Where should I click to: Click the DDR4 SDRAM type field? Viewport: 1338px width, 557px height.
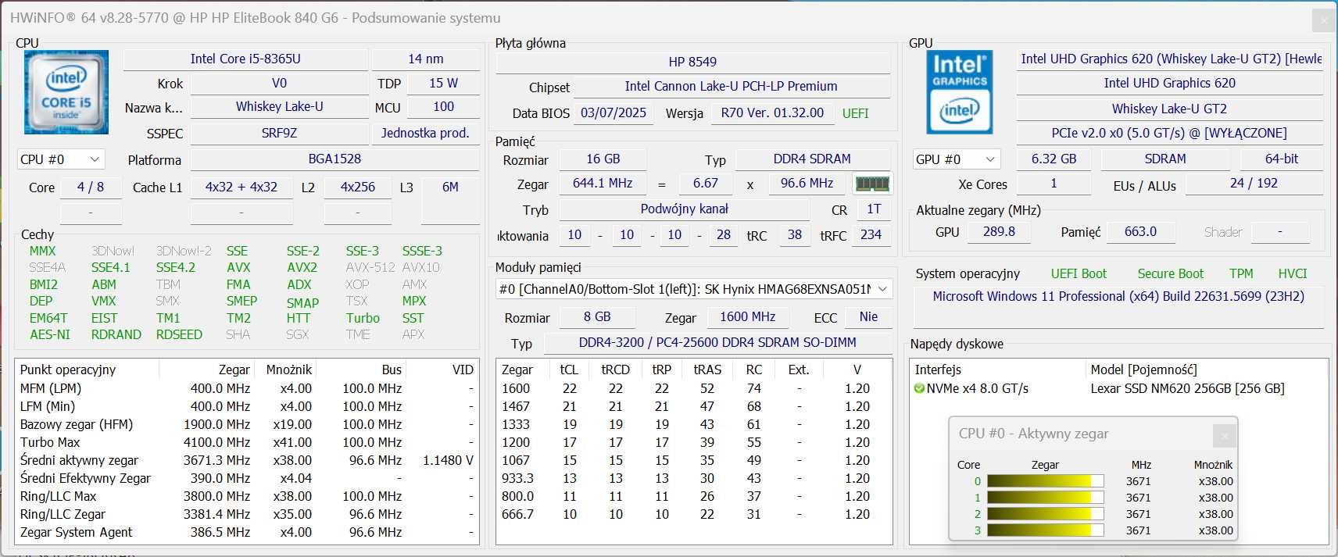pyautogui.click(x=812, y=159)
